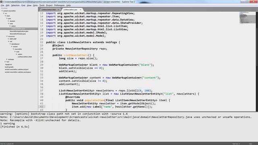Open wicket-newsletter.sublime-project file
258x145 pixels.
tap(17, 70)
